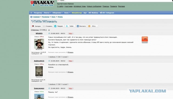
Task: Open the Помощь link
Action: pyautogui.click(x=106, y=6)
